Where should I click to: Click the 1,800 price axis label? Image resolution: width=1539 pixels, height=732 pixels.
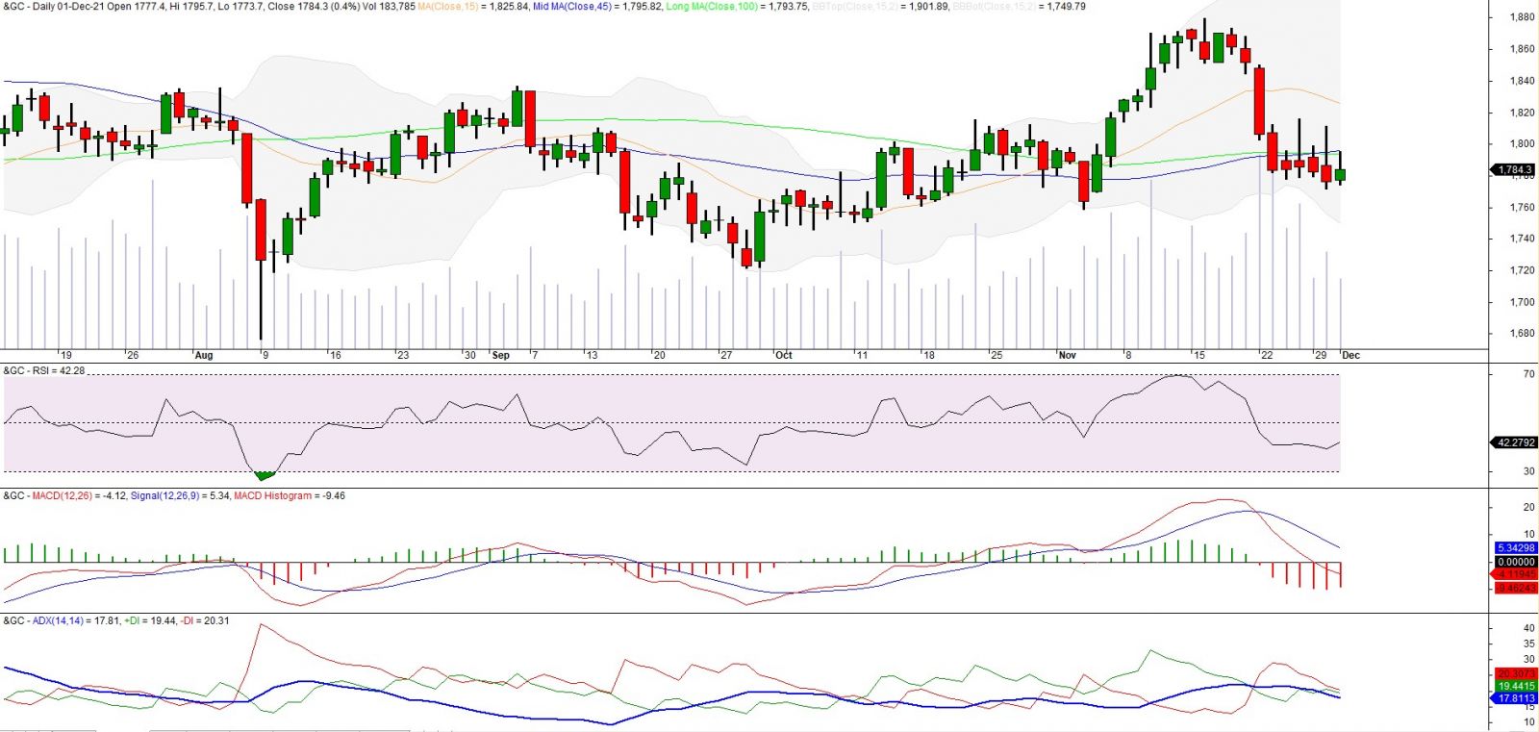coord(1522,144)
